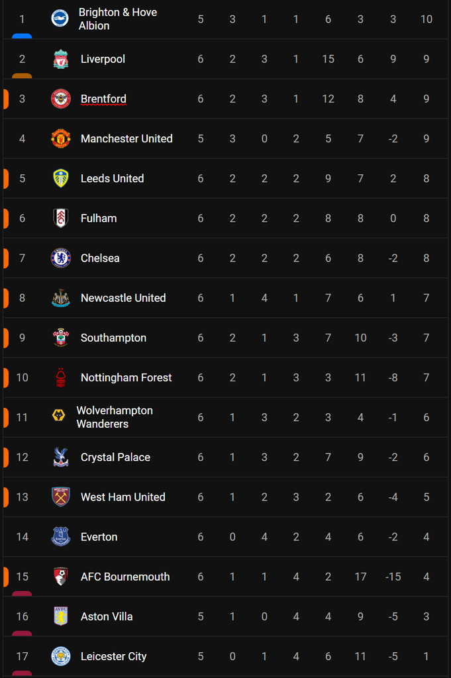Click the Liverpool club crest

(60, 59)
